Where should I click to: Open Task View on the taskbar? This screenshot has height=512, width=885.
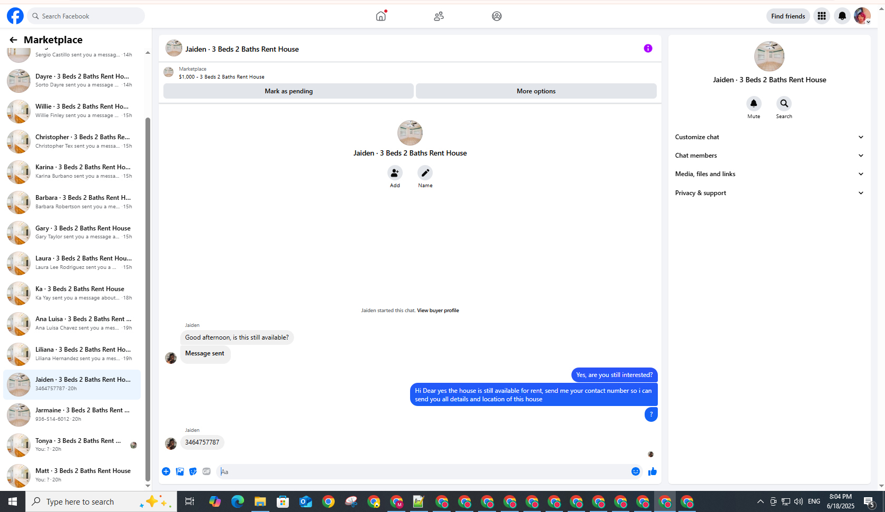point(190,501)
